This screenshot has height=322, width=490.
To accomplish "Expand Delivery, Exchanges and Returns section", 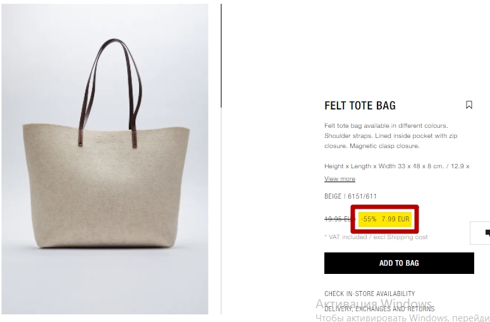I will click(379, 309).
